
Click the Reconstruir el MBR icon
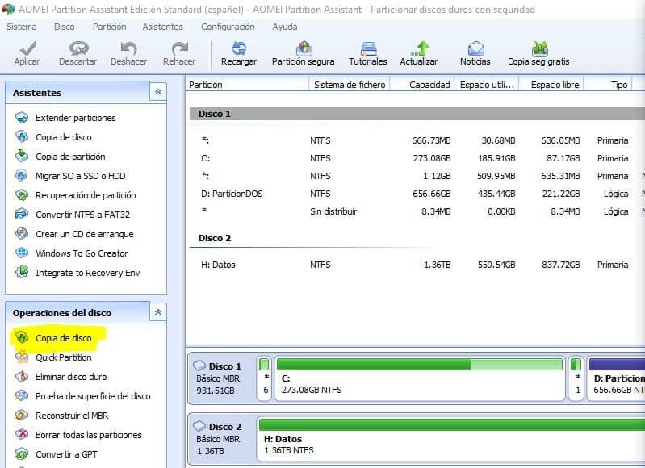(x=21, y=416)
